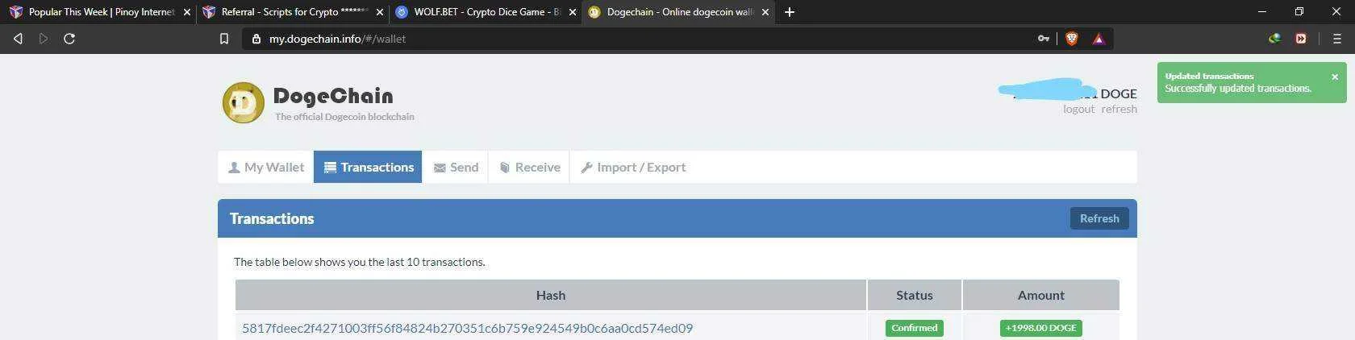Click the DogeChain title text
This screenshot has height=340, width=1355.
333,96
